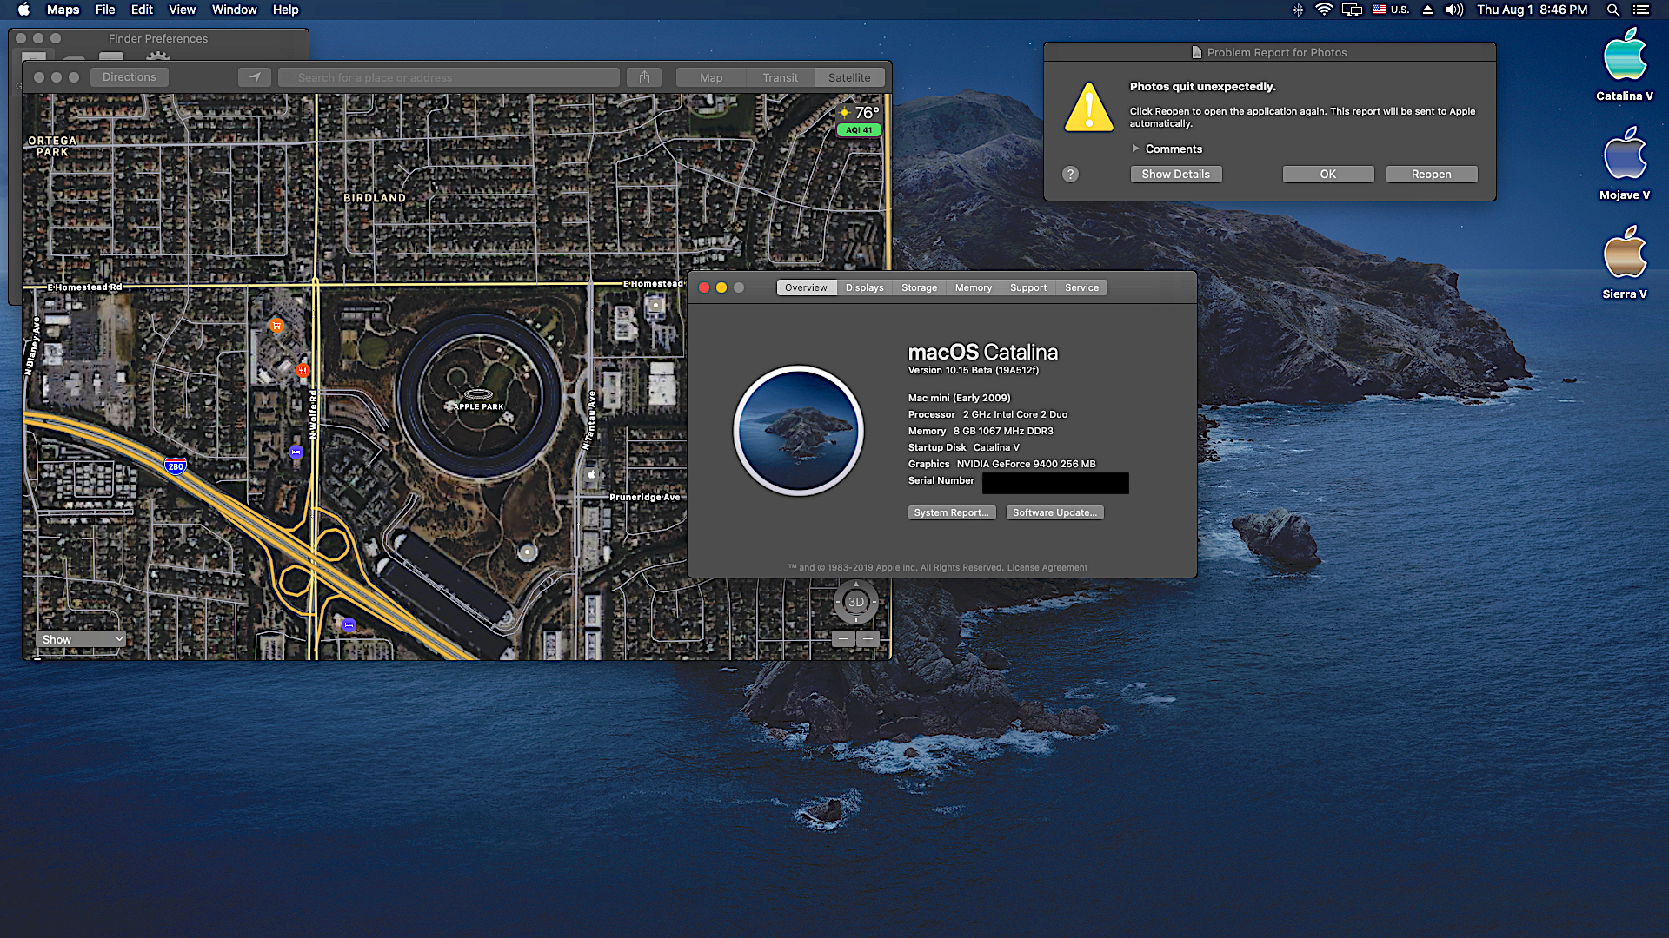Viewport: 1669px width, 938px height.
Task: Click the help question mark in crash dialog
Action: (1070, 174)
